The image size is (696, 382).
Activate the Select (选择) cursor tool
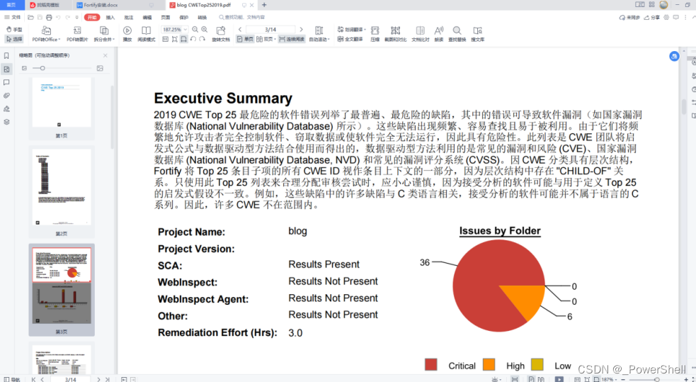click(14, 39)
